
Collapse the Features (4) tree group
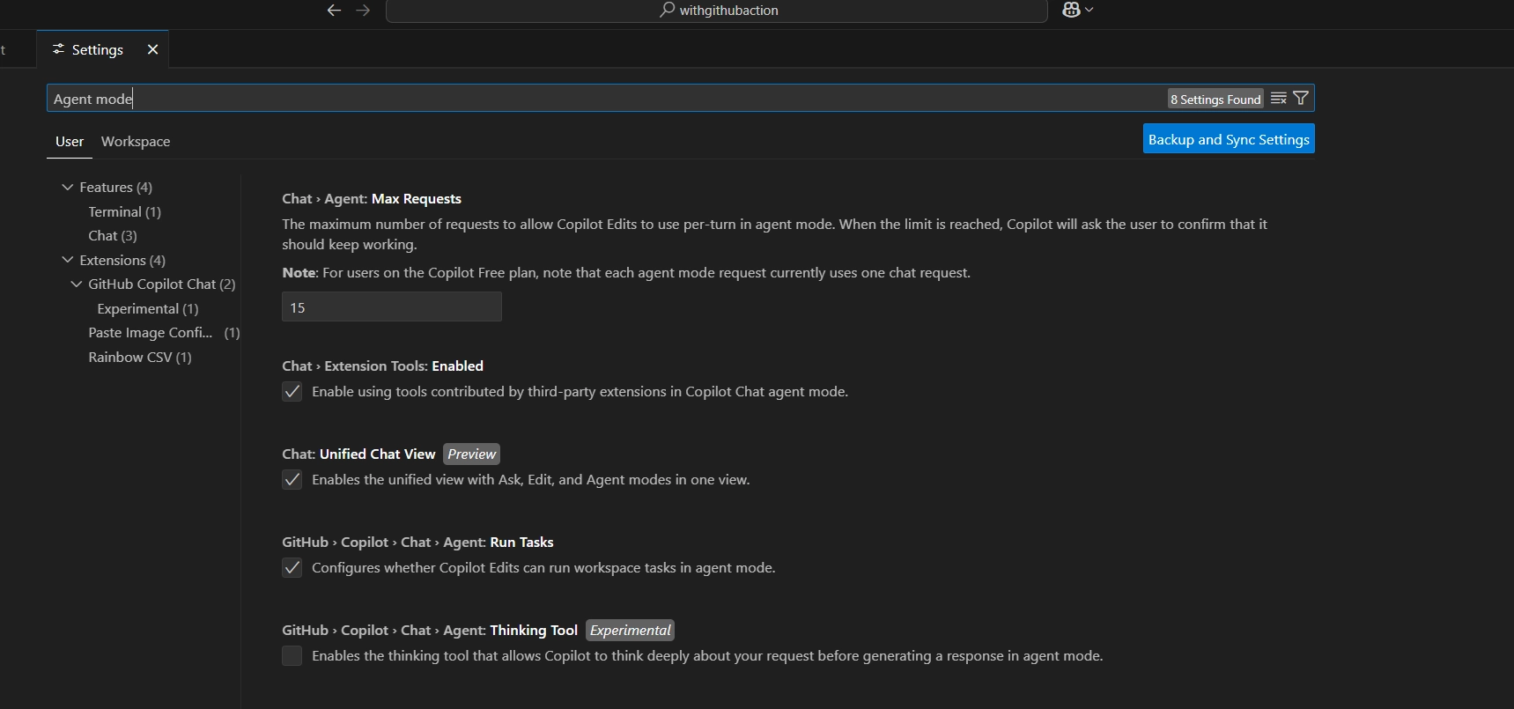(68, 188)
